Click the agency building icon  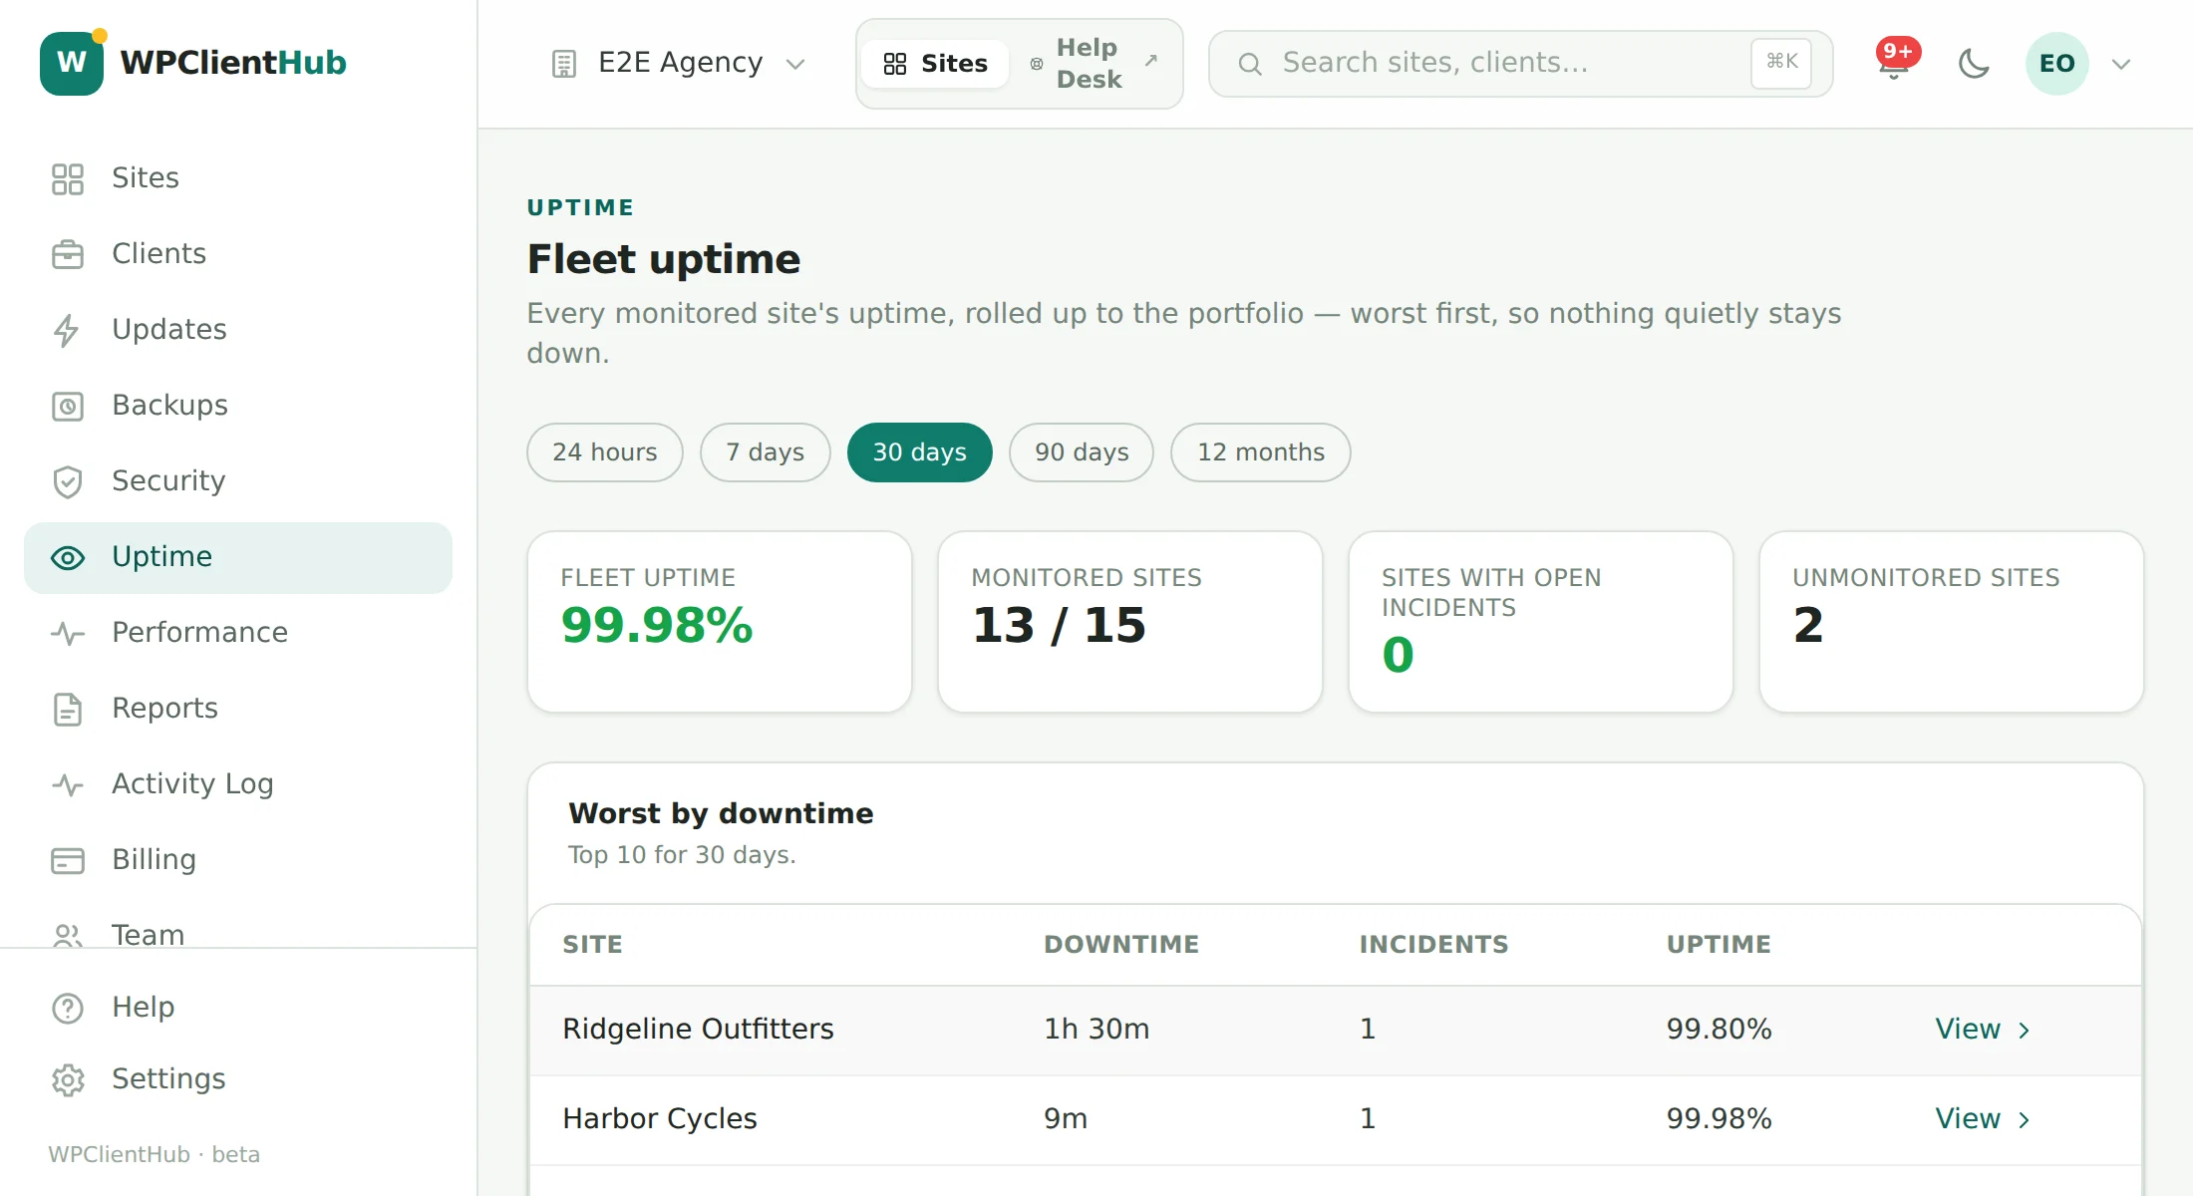point(564,64)
